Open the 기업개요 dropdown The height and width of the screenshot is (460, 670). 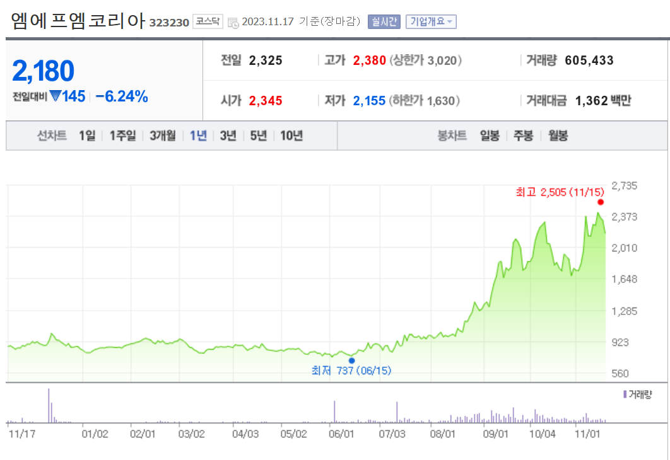coord(431,22)
